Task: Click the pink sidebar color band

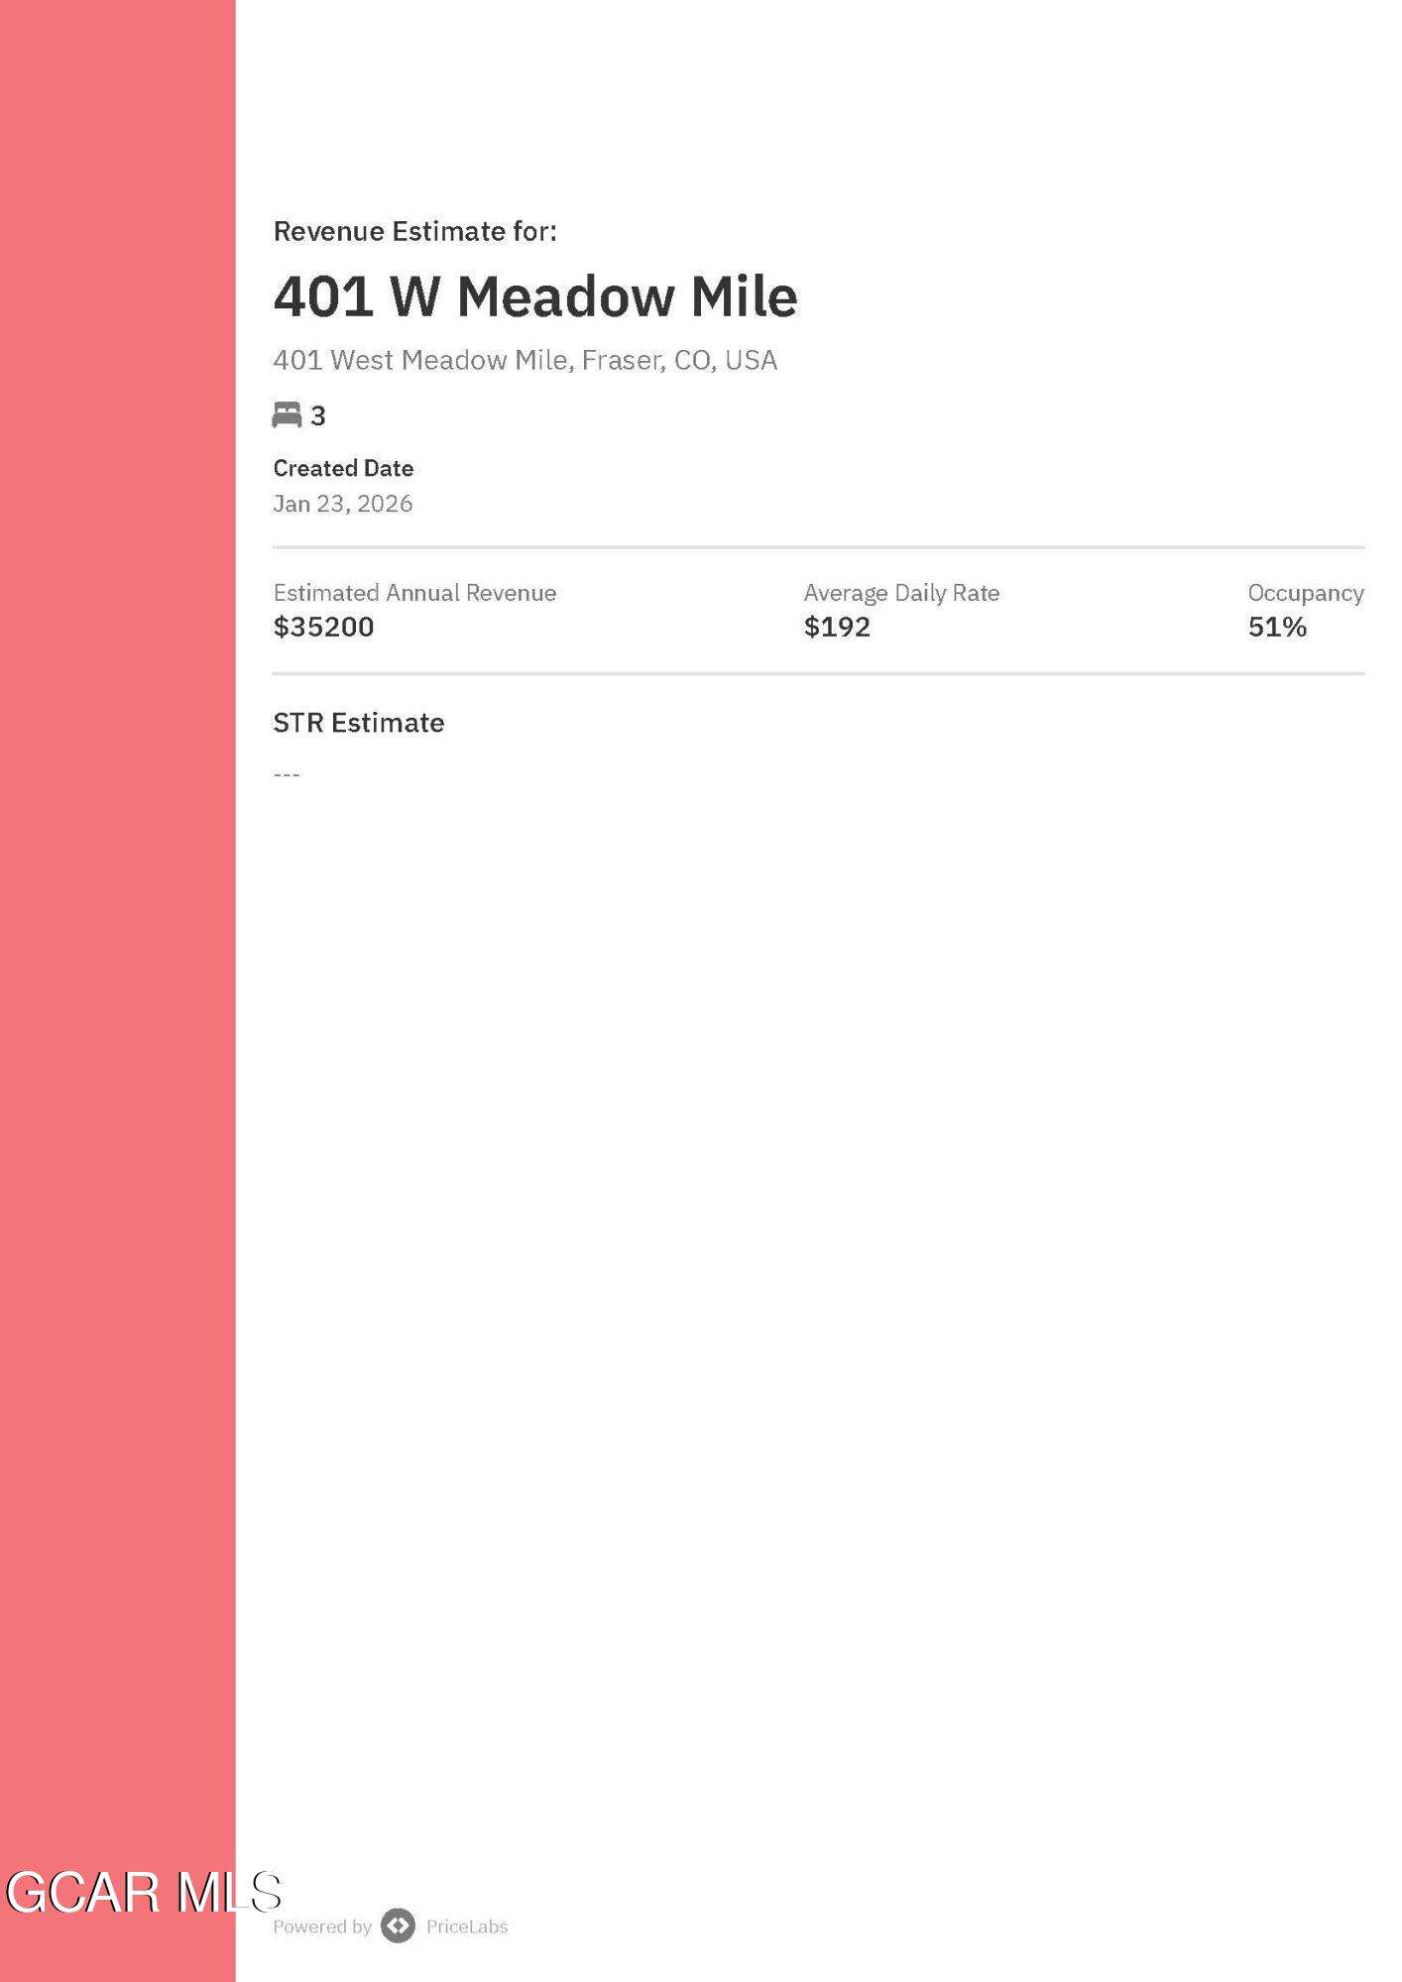Action: pyautogui.click(x=117, y=991)
